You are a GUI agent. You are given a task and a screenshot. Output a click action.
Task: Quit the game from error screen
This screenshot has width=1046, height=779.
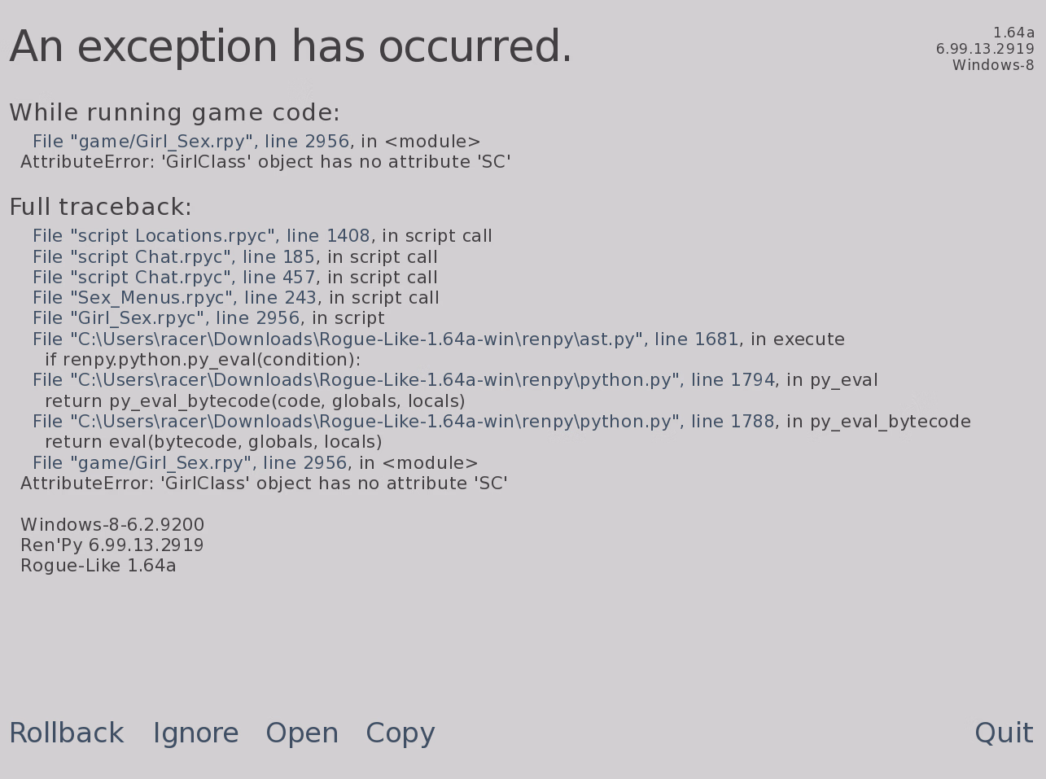(x=1003, y=733)
